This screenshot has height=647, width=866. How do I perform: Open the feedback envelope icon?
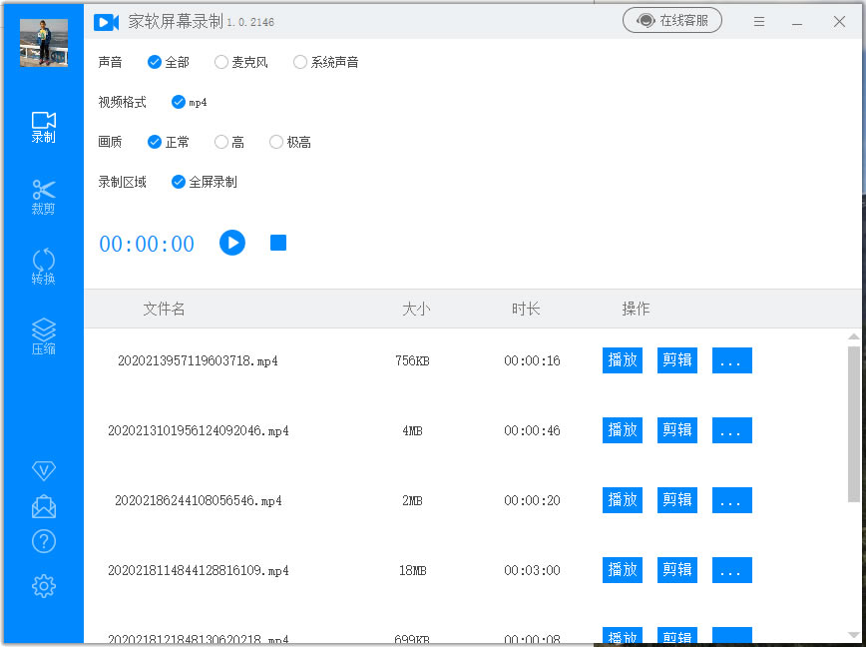[x=43, y=506]
